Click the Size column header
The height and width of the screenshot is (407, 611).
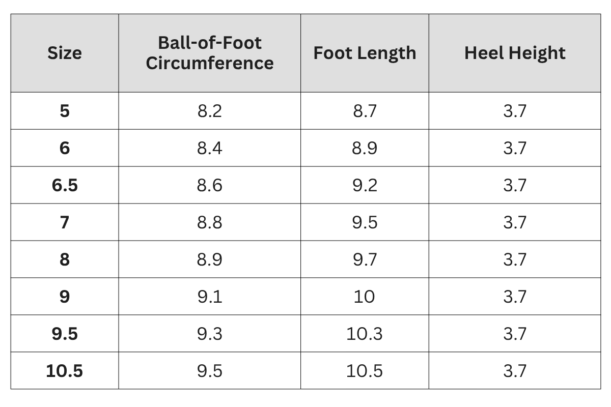(x=65, y=53)
